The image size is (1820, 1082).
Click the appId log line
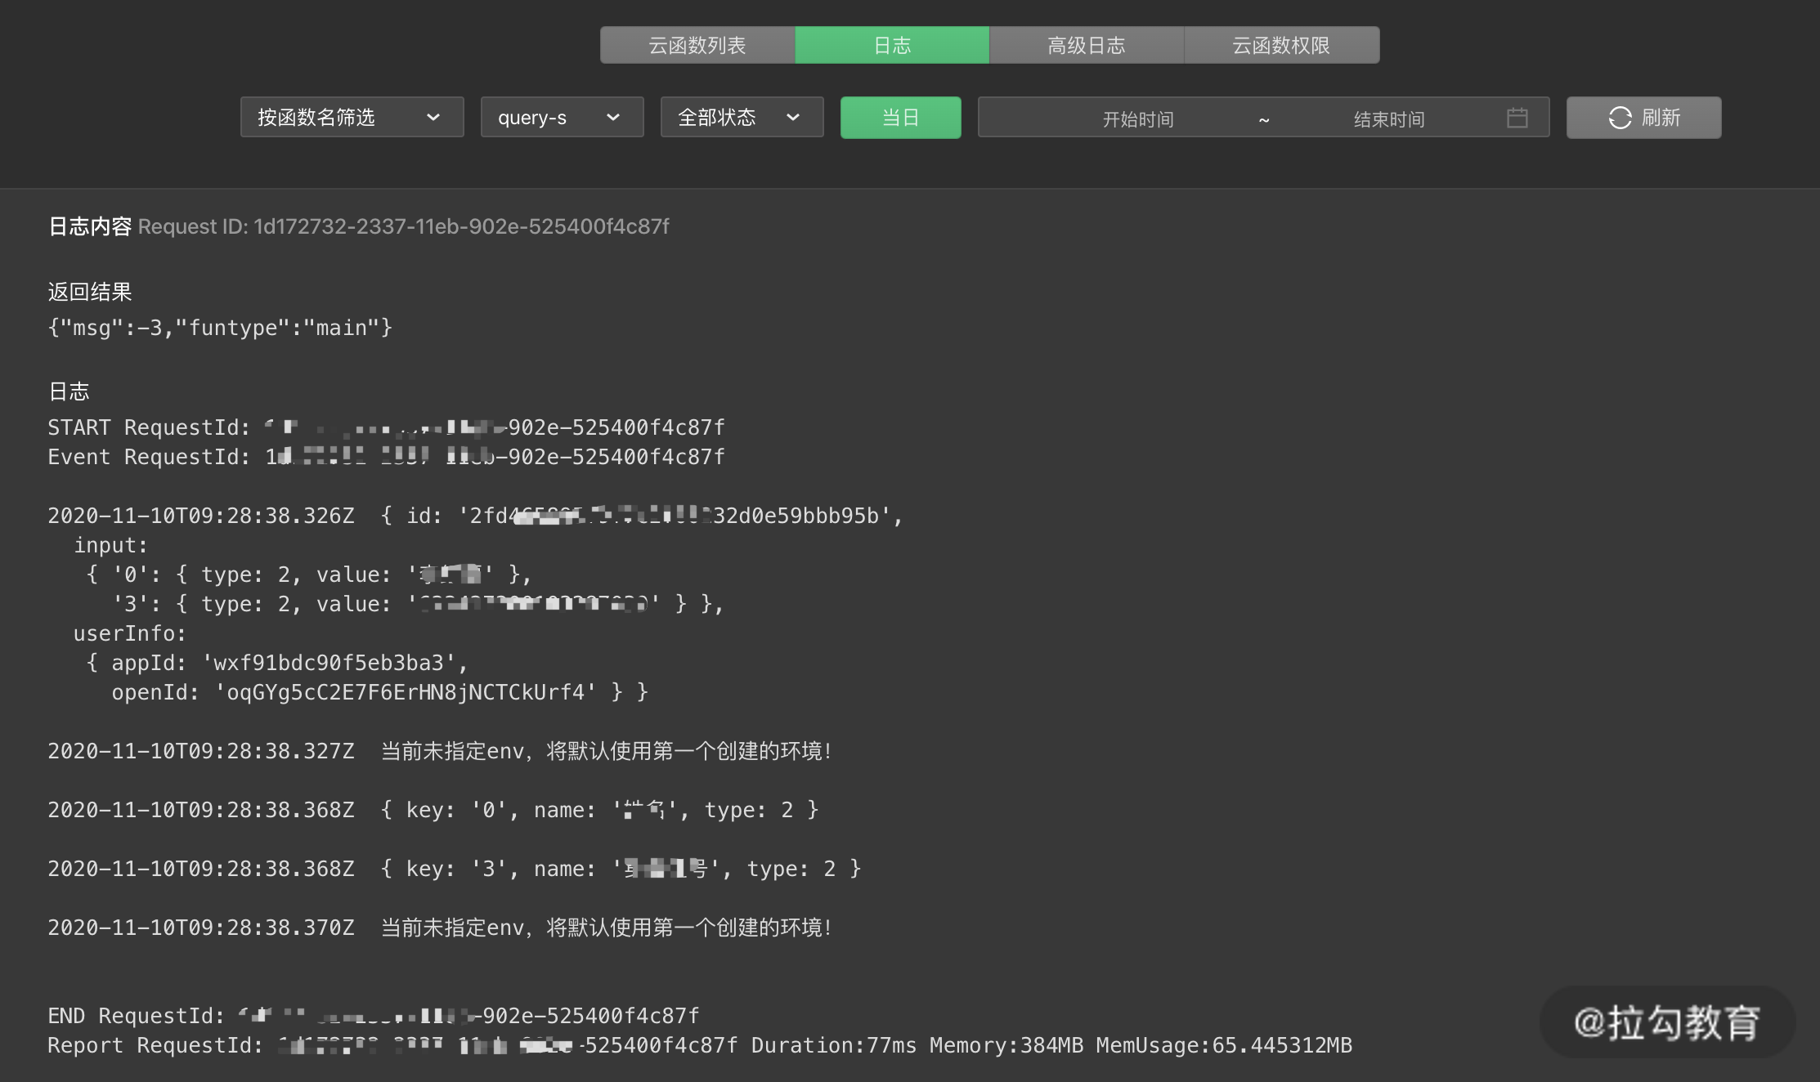pyautogui.click(x=278, y=663)
